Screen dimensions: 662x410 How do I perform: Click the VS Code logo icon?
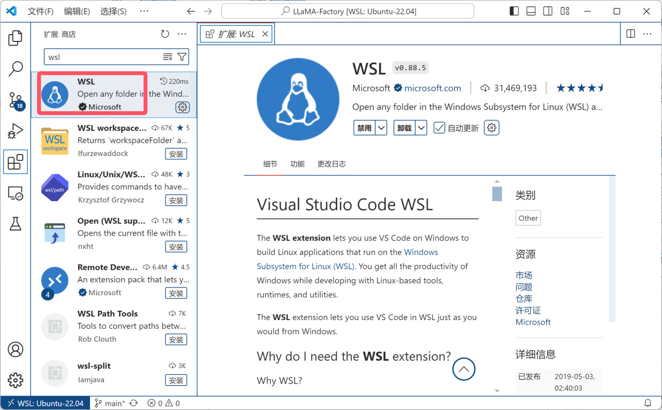click(11, 11)
